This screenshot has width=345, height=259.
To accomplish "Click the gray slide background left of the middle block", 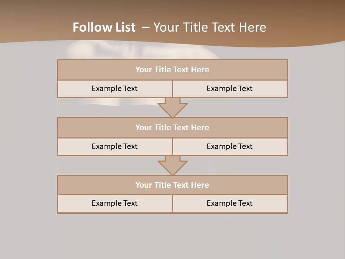I will 29,137.
